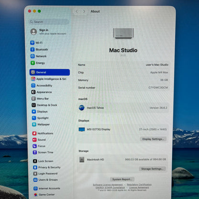Screen dimensions: 199x199
Task: Select the Sound speaker icon
Action: pyautogui.click(x=34, y=140)
